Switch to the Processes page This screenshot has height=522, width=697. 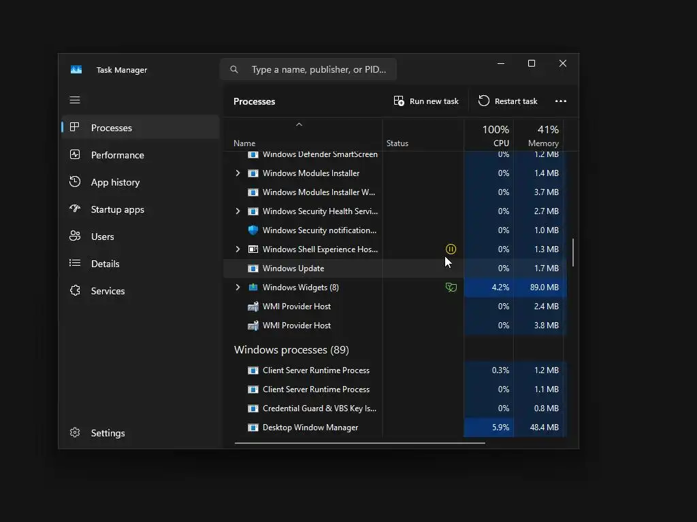click(x=140, y=127)
